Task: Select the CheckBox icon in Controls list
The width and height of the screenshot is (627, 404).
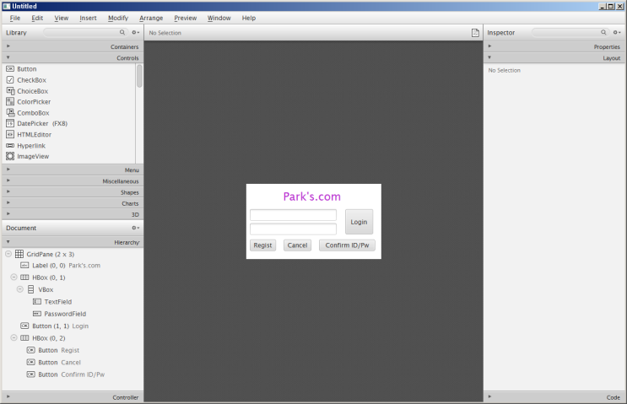Action: coord(10,80)
